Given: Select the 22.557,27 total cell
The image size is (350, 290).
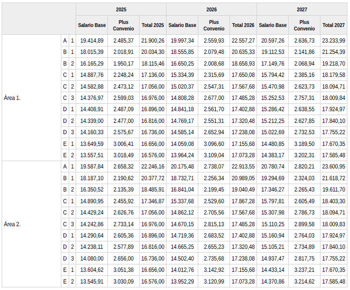Looking at the screenshot, I should click(x=243, y=40).
